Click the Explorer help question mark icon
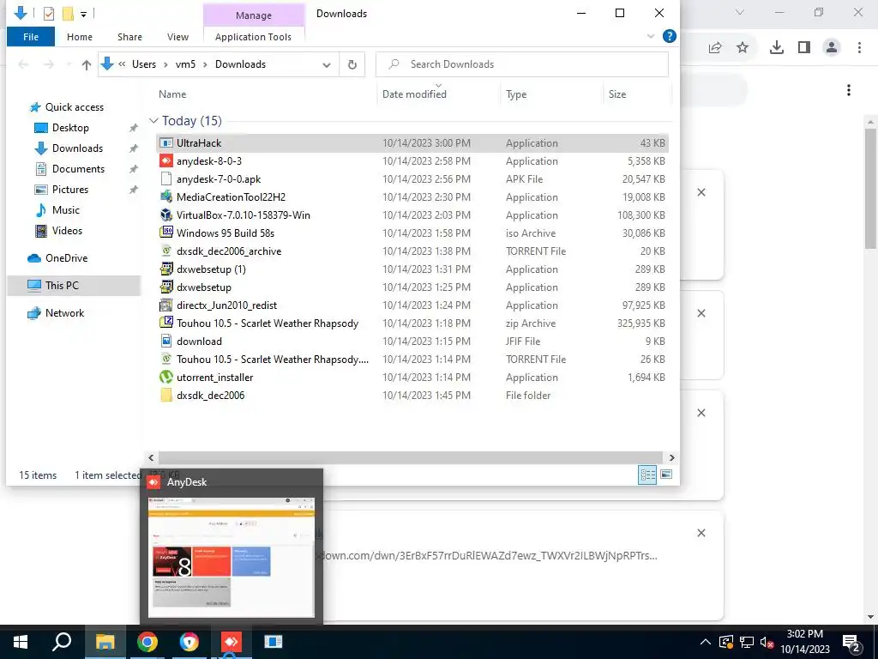Image resolution: width=878 pixels, height=659 pixels. 669,36
